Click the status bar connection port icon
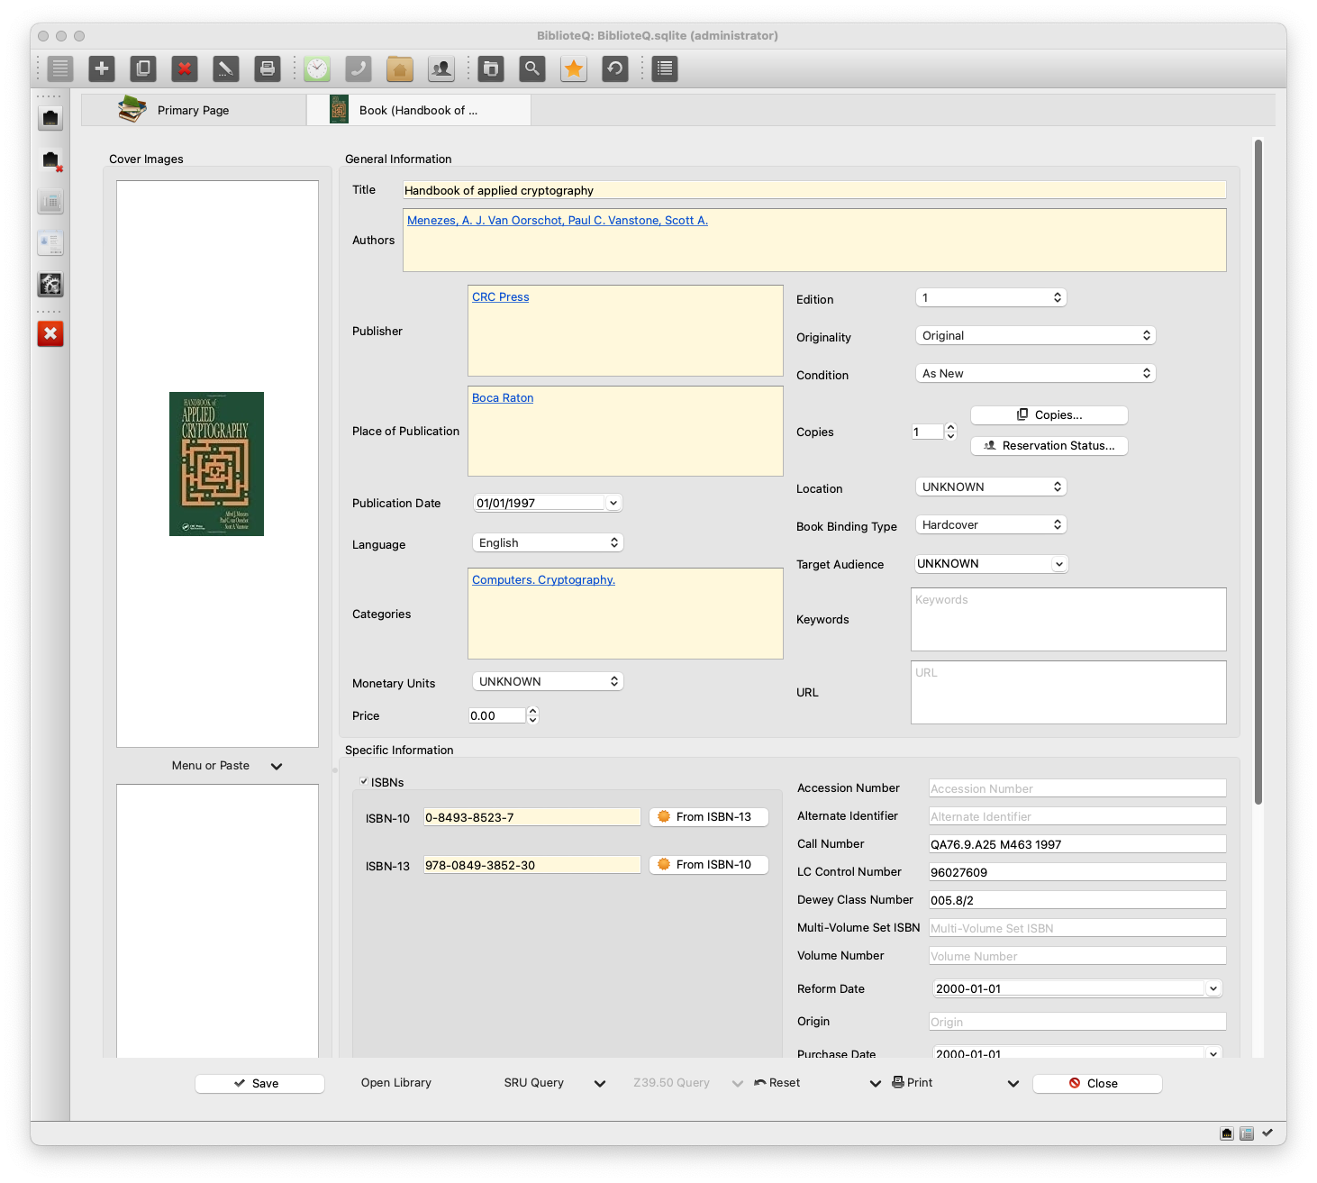1317x1183 pixels. coord(1227,1133)
